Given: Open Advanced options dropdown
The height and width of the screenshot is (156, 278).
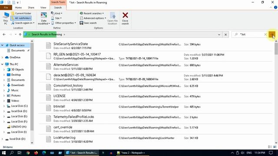Looking at the screenshot, I should click(93, 18).
